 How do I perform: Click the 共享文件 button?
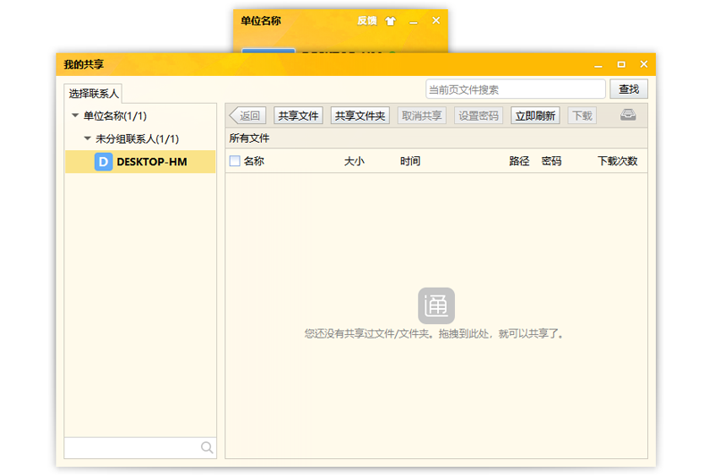[299, 115]
